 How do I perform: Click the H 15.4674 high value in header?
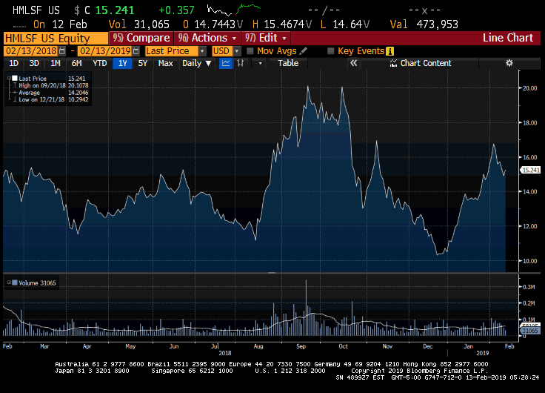click(x=282, y=24)
